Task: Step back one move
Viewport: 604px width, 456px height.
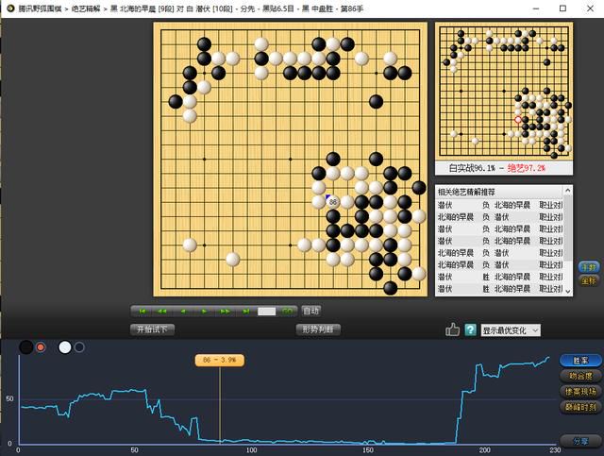Action: coord(183,311)
